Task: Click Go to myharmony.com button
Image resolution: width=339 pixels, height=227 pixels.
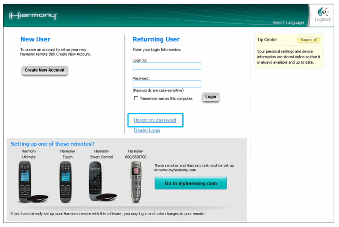Action: (191, 183)
